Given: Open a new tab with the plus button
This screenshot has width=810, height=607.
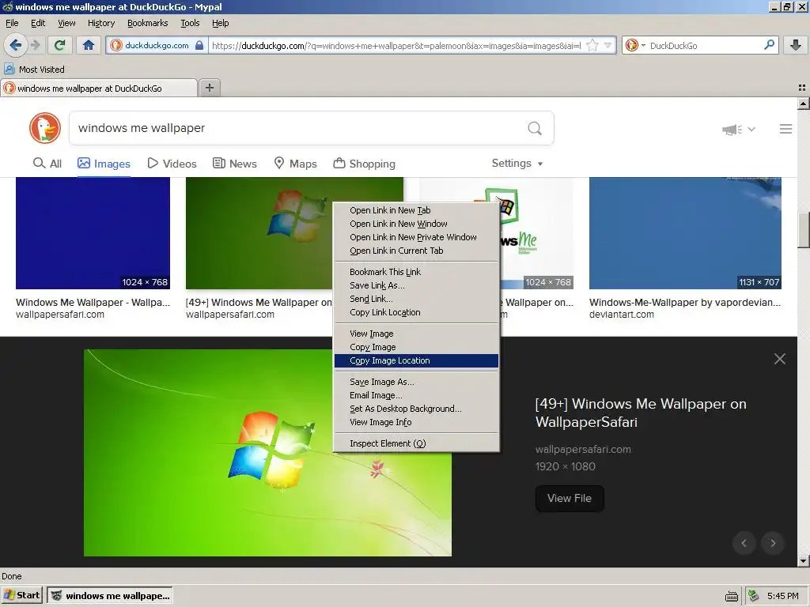Looking at the screenshot, I should [x=209, y=88].
